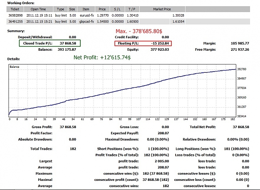Click Profit Trades value 182 (100.00%)
This screenshot has width=260, height=190.
click(156, 155)
